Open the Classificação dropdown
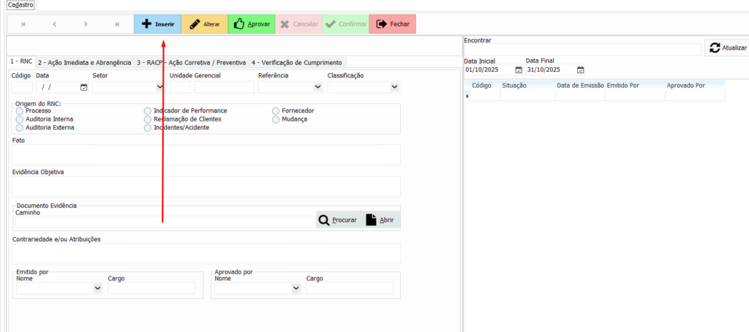Image resolution: width=749 pixels, height=332 pixels. 394,87
